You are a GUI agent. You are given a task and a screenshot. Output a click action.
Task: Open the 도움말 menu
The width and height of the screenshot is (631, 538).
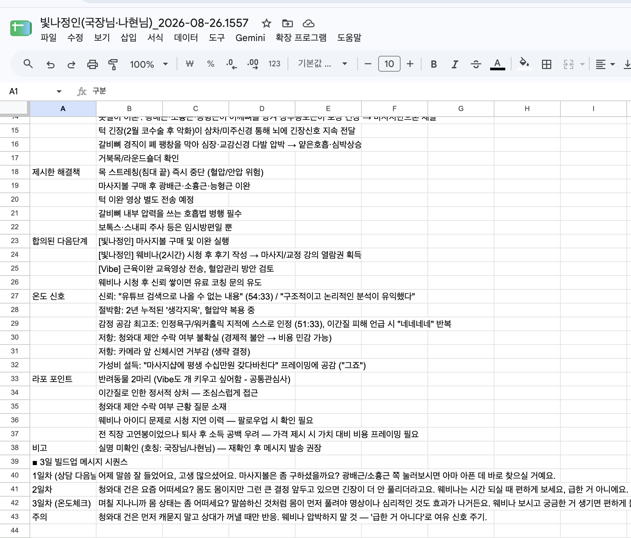pos(349,38)
